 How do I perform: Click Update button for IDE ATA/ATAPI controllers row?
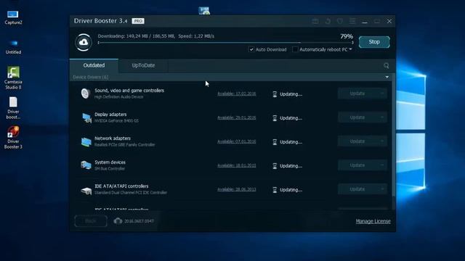(357, 189)
